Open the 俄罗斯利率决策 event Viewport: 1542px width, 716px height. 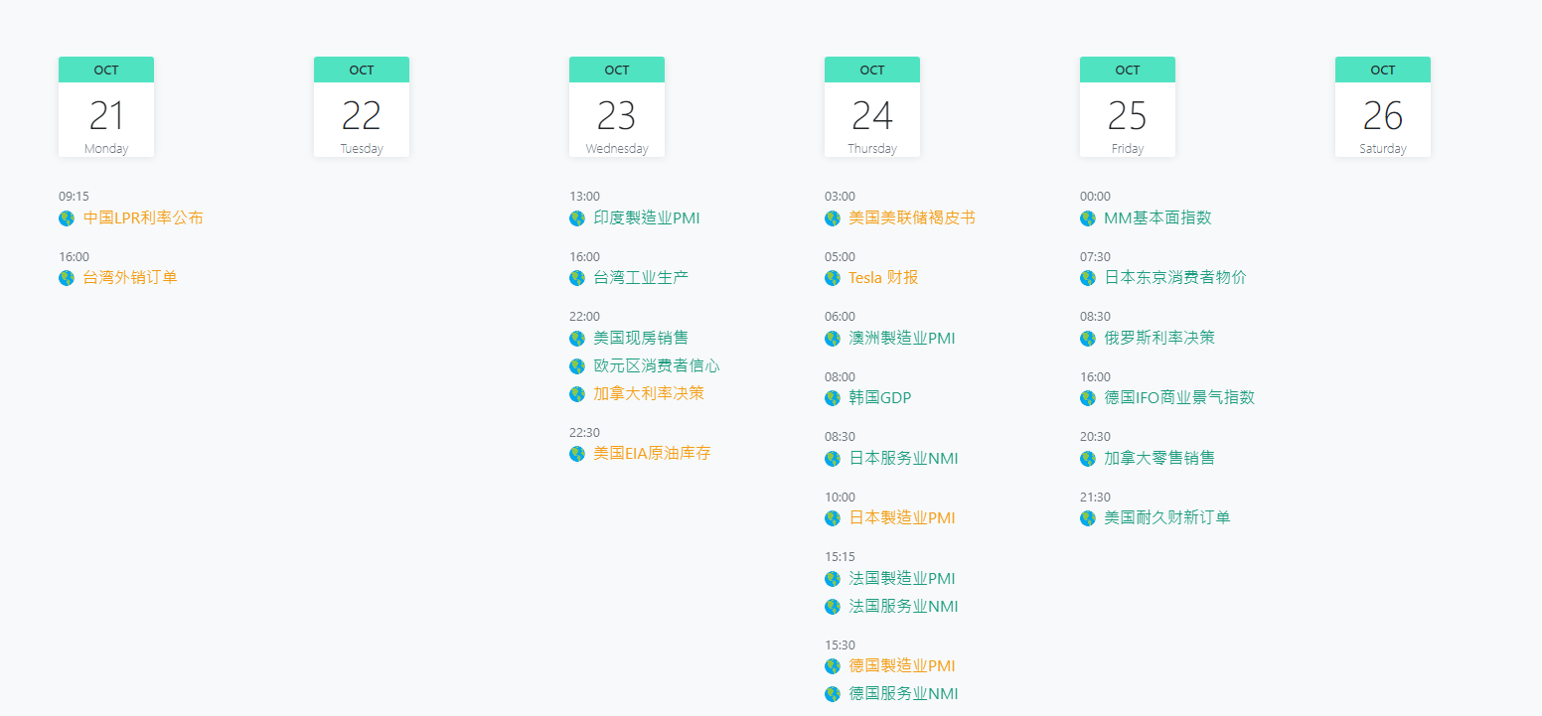[1159, 338]
